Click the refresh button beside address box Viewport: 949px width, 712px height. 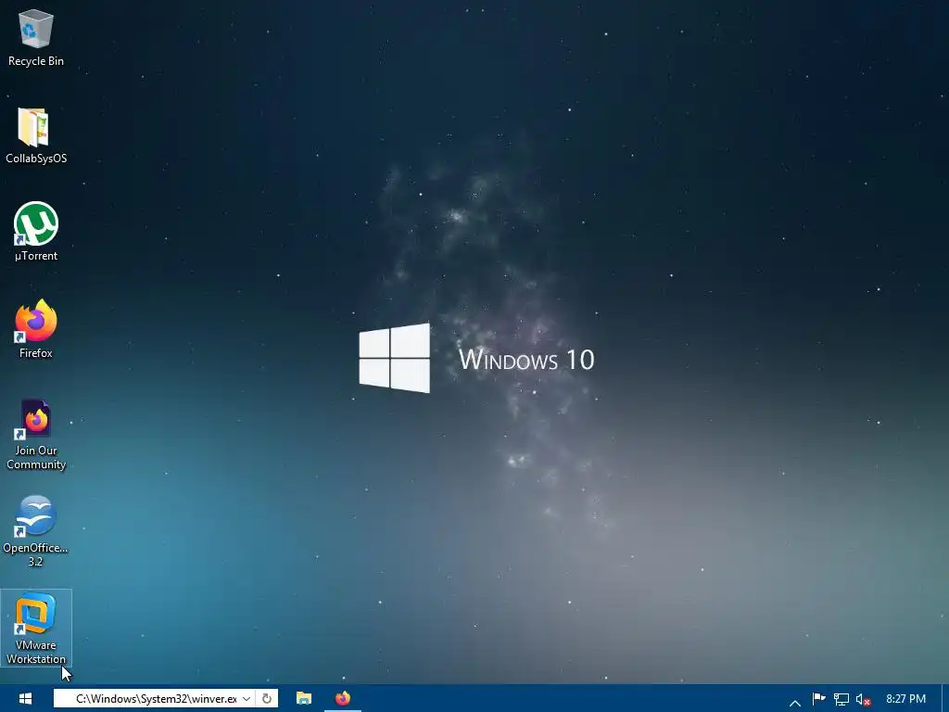[266, 699]
